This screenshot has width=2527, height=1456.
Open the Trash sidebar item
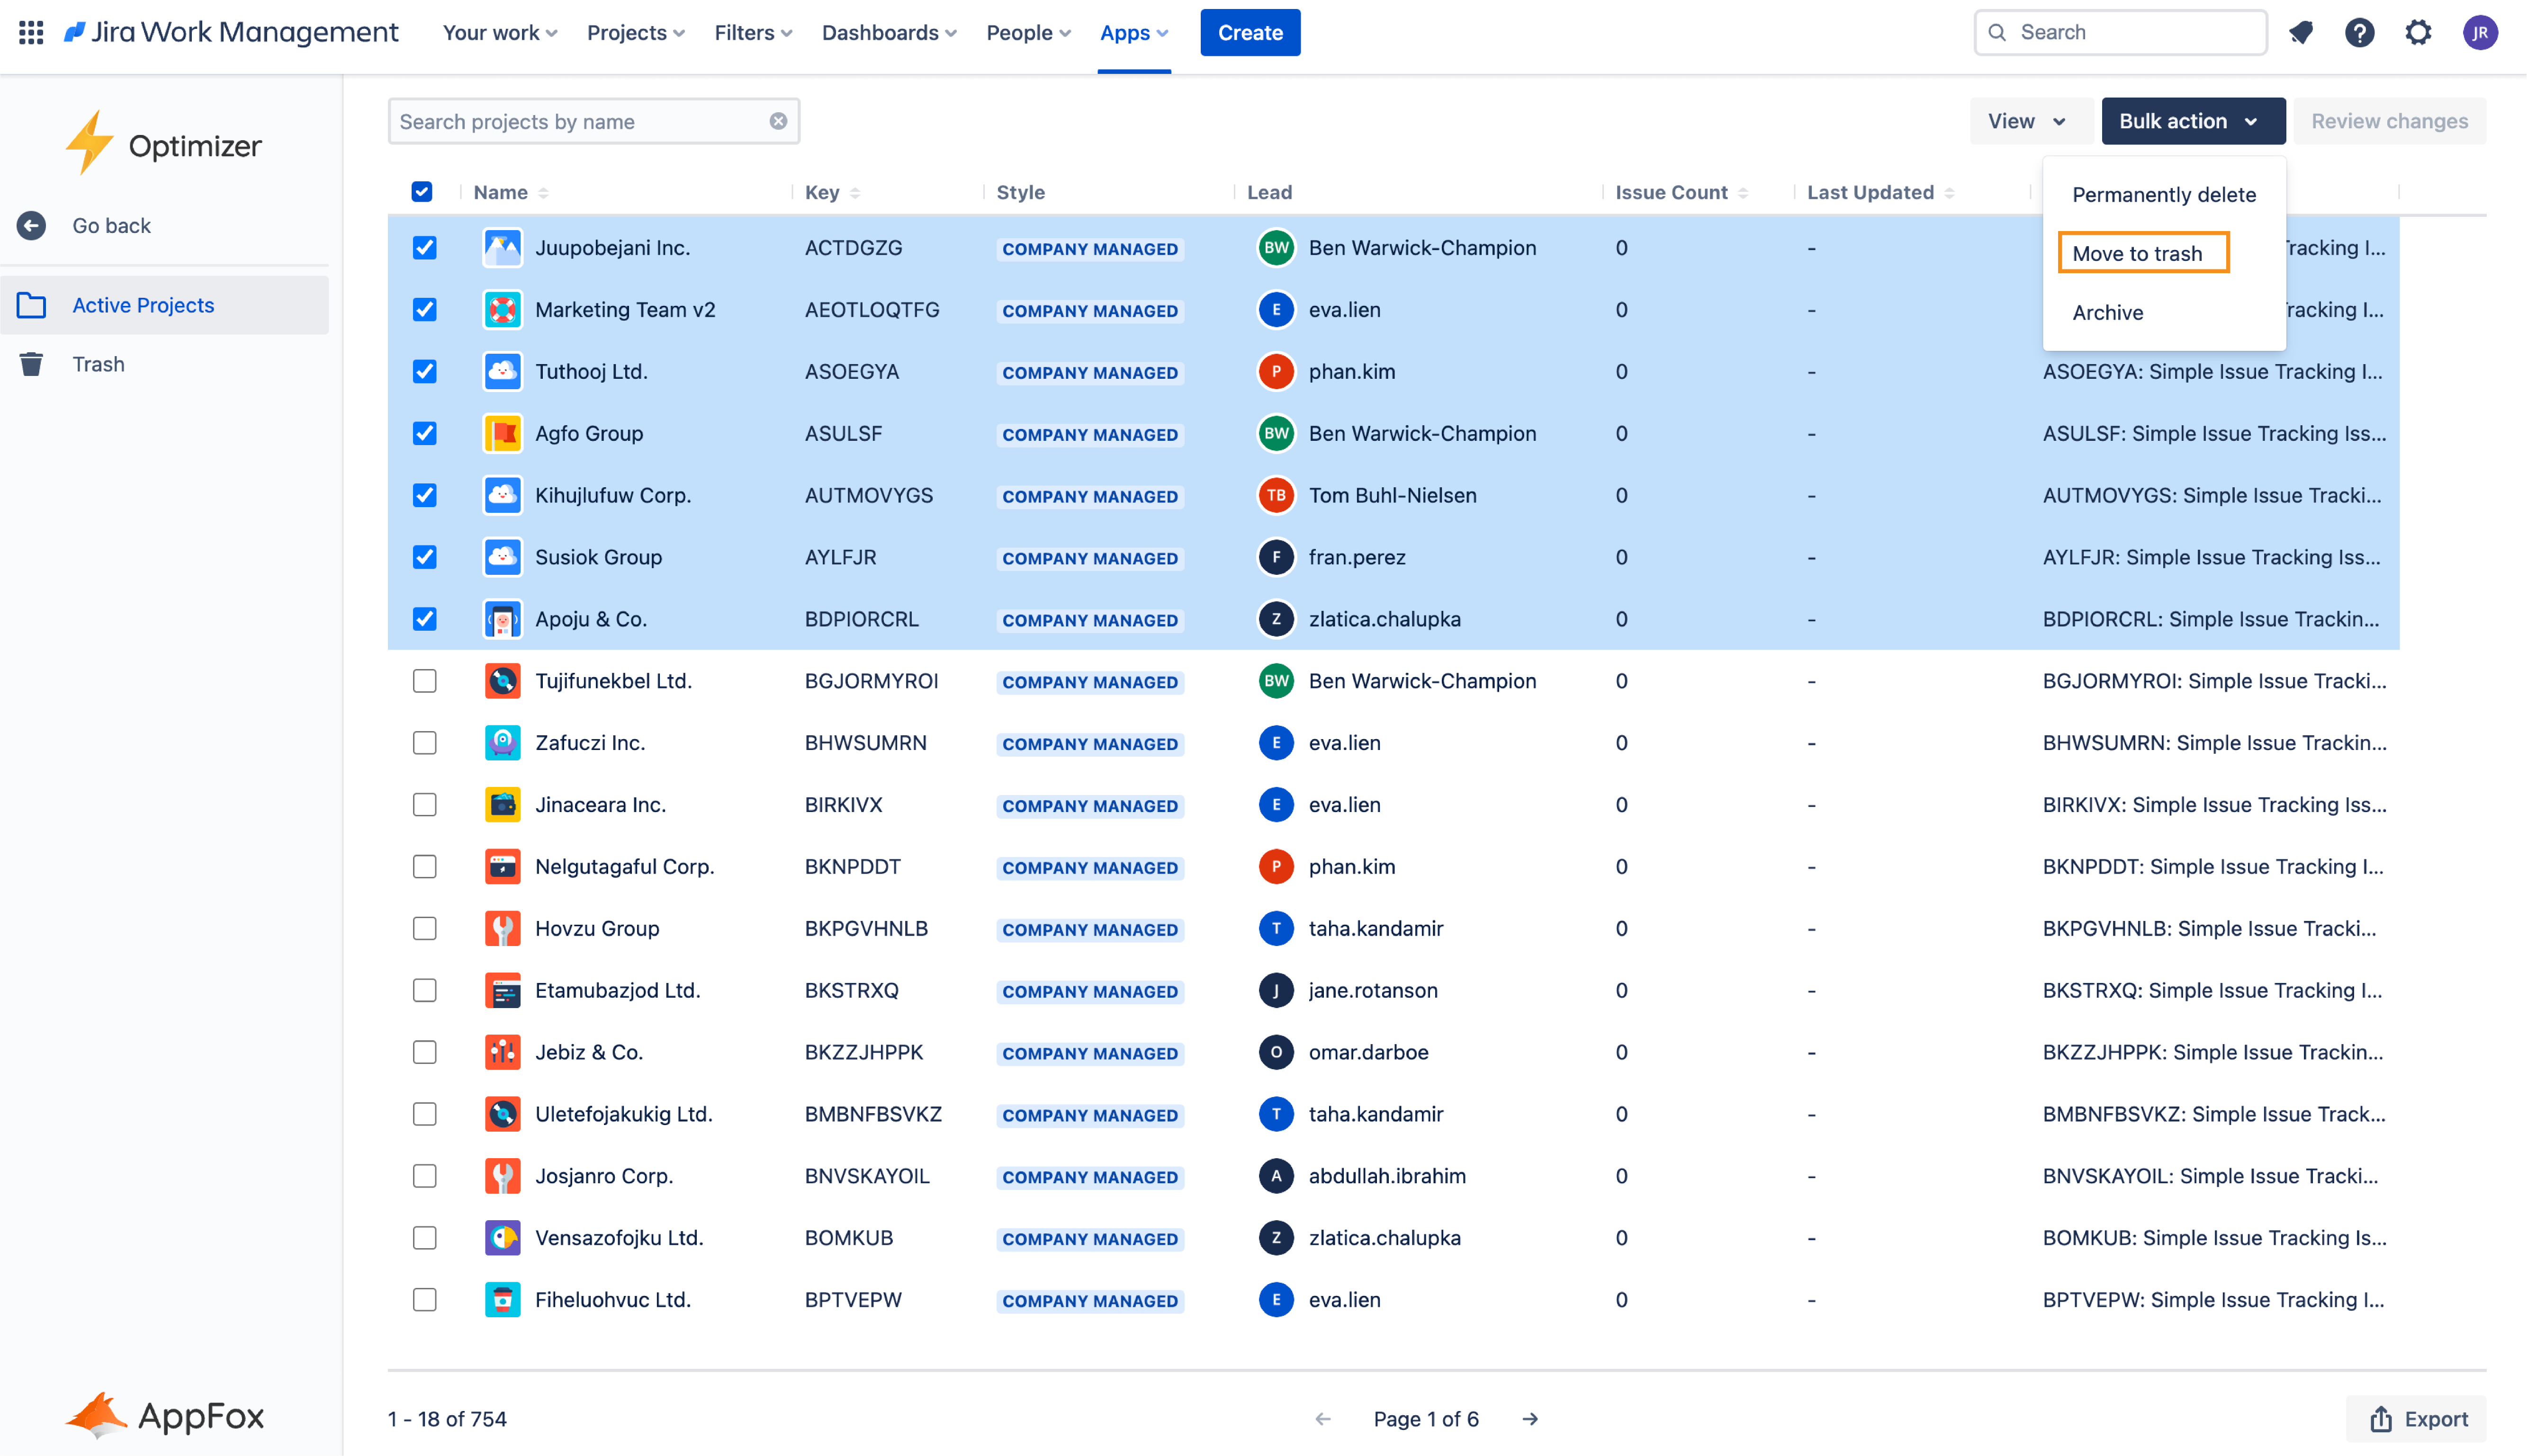click(x=98, y=364)
